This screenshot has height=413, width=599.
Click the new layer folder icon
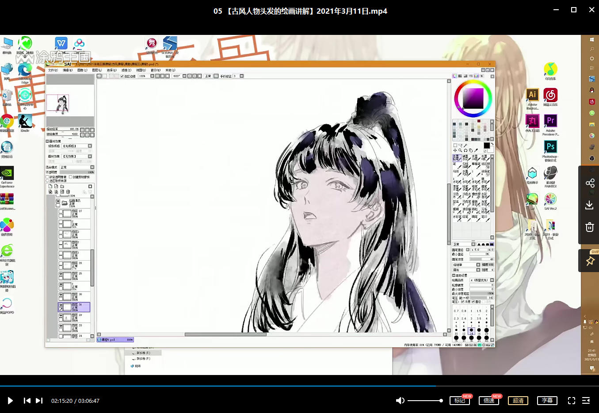tap(62, 186)
